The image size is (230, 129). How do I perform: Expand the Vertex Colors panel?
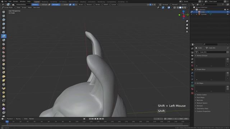pyautogui.click(x=201, y=95)
